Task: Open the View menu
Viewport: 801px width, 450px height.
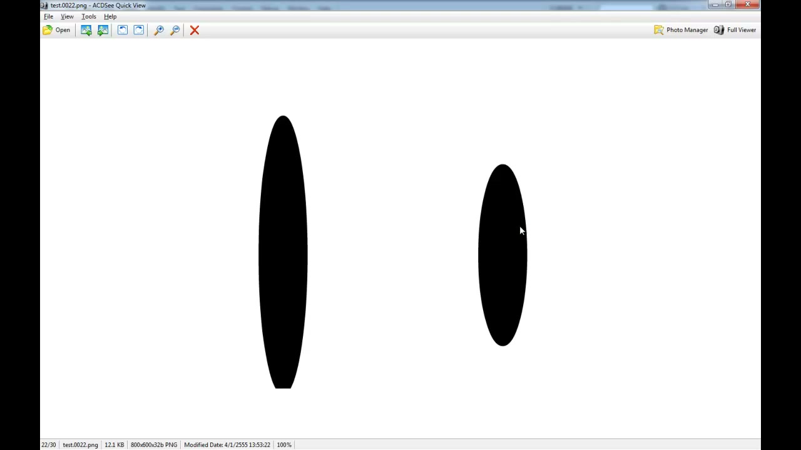Action: (67, 16)
